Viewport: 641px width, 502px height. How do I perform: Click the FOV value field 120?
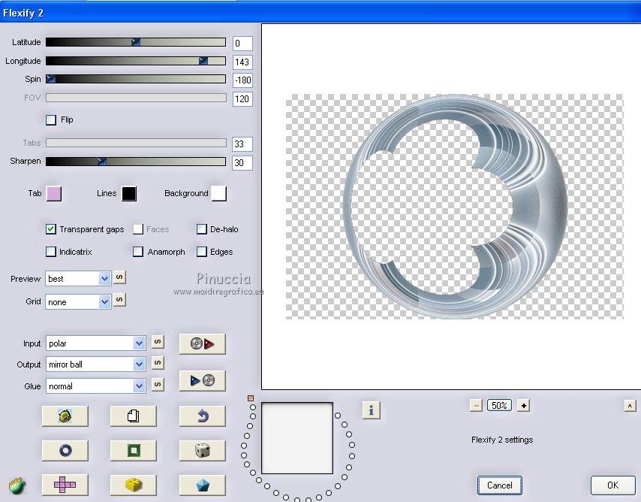[x=242, y=99]
